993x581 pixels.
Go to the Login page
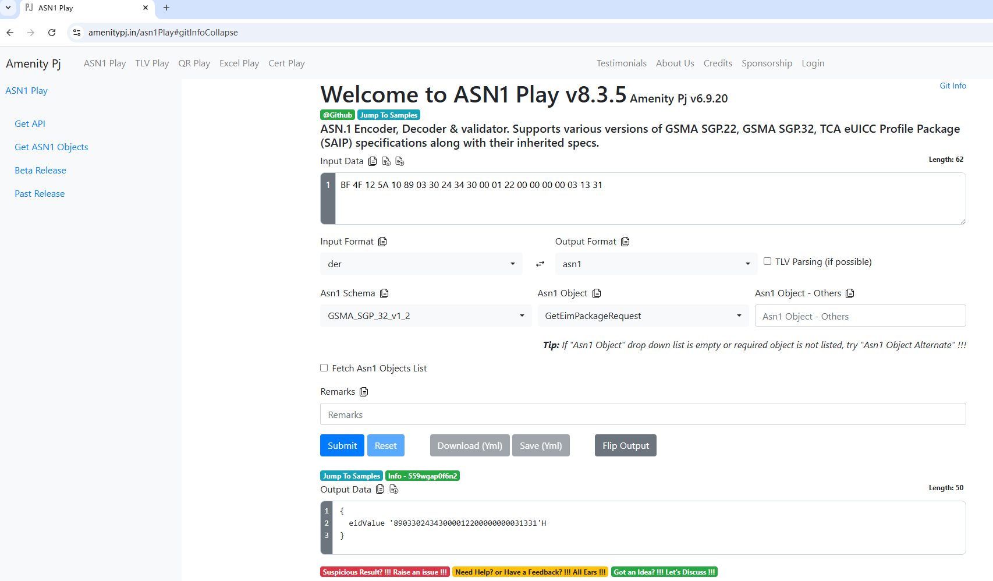tap(813, 63)
